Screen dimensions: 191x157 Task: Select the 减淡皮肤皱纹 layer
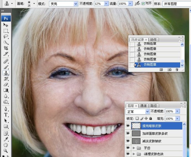[157, 141]
